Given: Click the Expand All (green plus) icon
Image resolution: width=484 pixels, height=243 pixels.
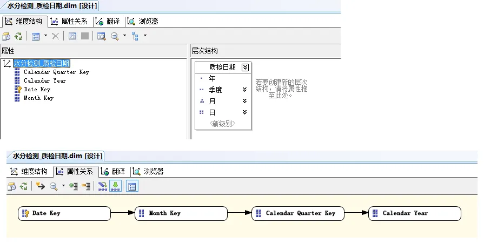Looking at the screenshot, I should pos(74,186).
